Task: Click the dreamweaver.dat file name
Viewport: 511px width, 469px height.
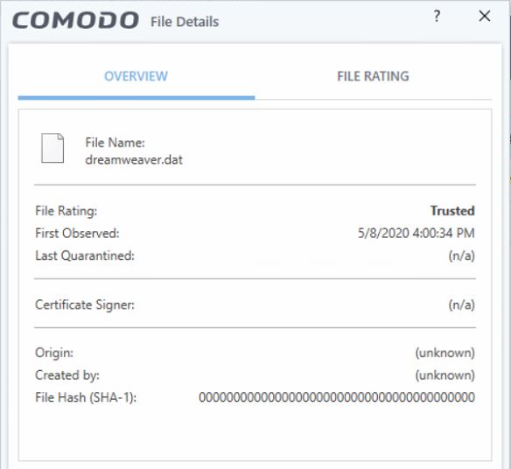Action: point(134,160)
